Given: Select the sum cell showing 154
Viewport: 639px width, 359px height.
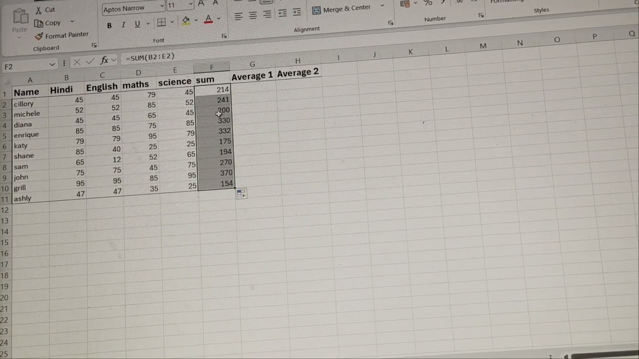Looking at the screenshot, I should pos(216,183).
